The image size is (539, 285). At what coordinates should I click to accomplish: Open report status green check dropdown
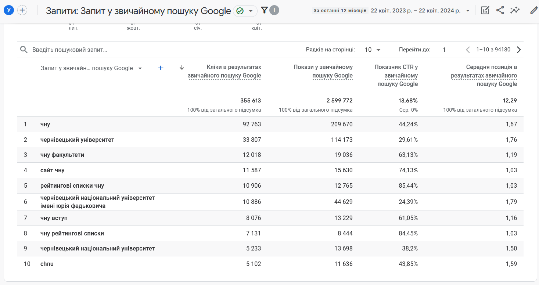(245, 11)
